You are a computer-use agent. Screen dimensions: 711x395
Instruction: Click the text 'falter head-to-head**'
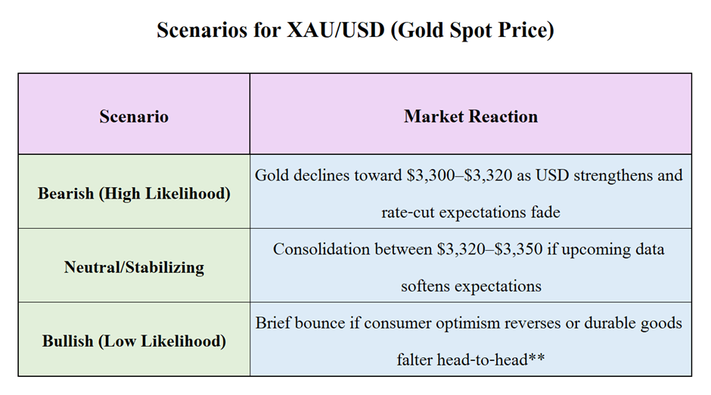tap(470, 360)
